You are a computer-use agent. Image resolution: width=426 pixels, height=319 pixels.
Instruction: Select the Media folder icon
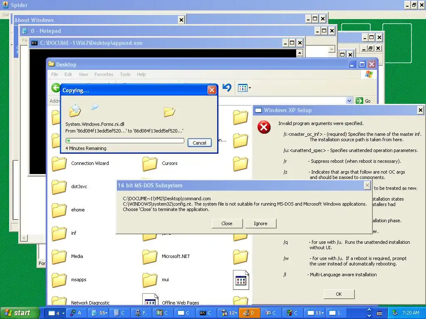[x=59, y=257]
